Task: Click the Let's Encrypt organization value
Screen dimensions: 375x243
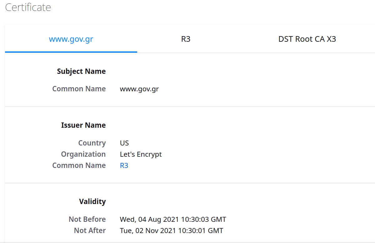Action: pos(141,154)
